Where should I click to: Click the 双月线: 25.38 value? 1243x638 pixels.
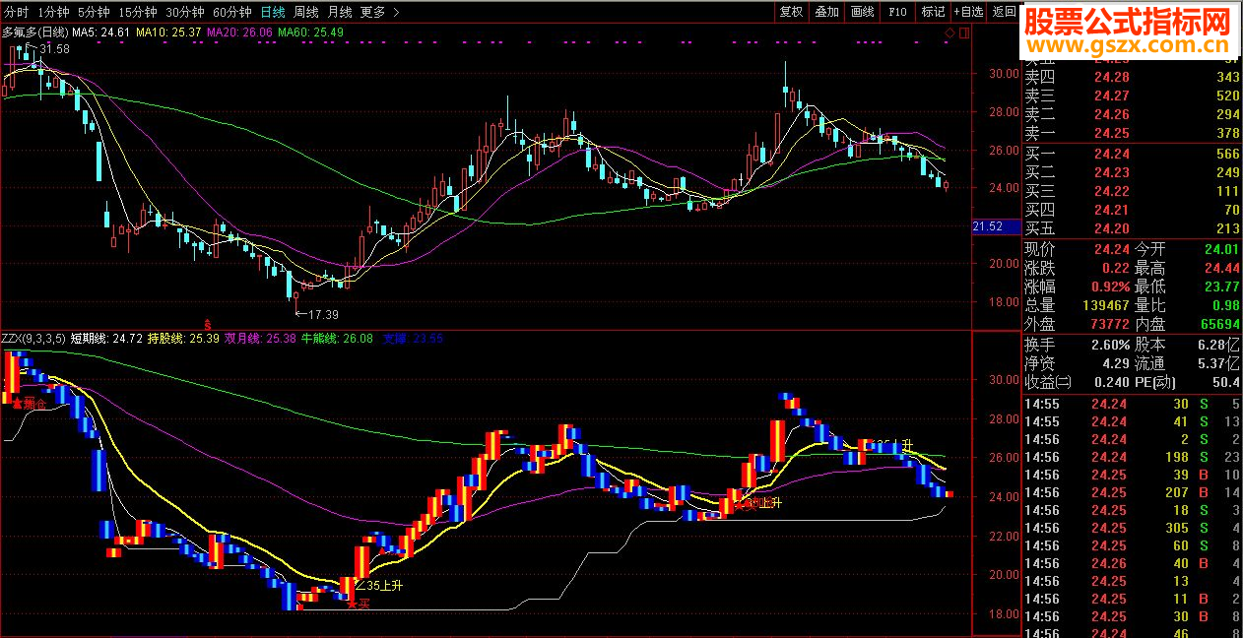pos(260,339)
